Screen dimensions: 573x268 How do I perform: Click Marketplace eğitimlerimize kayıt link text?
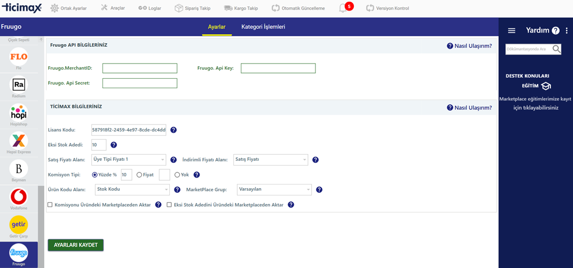tap(535, 104)
